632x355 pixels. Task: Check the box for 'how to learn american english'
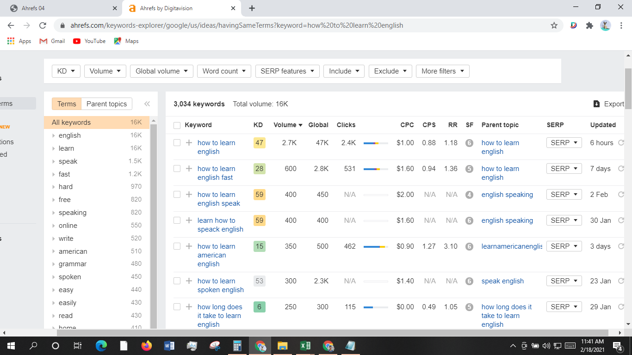[177, 246]
